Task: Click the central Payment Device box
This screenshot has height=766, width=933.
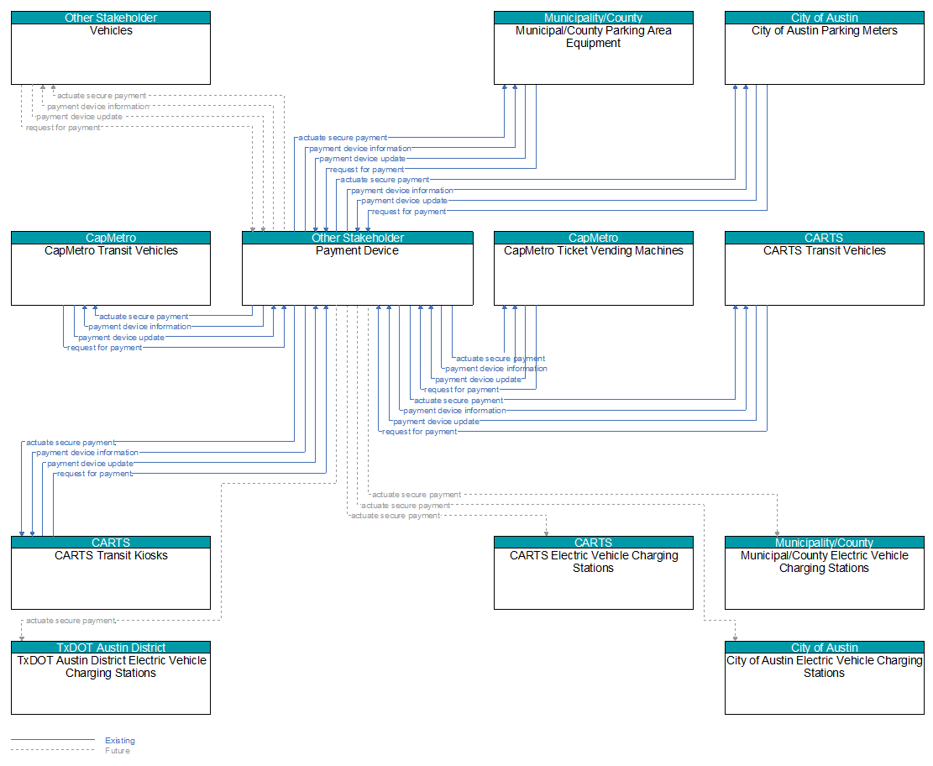Action: (x=358, y=269)
